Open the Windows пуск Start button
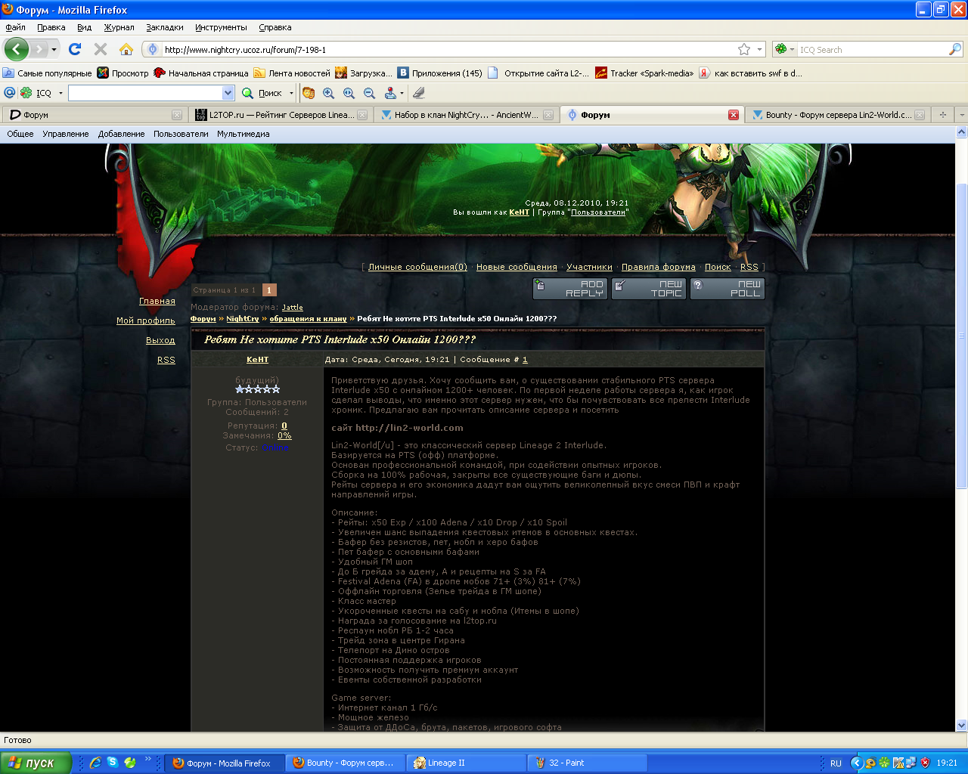 (36, 763)
